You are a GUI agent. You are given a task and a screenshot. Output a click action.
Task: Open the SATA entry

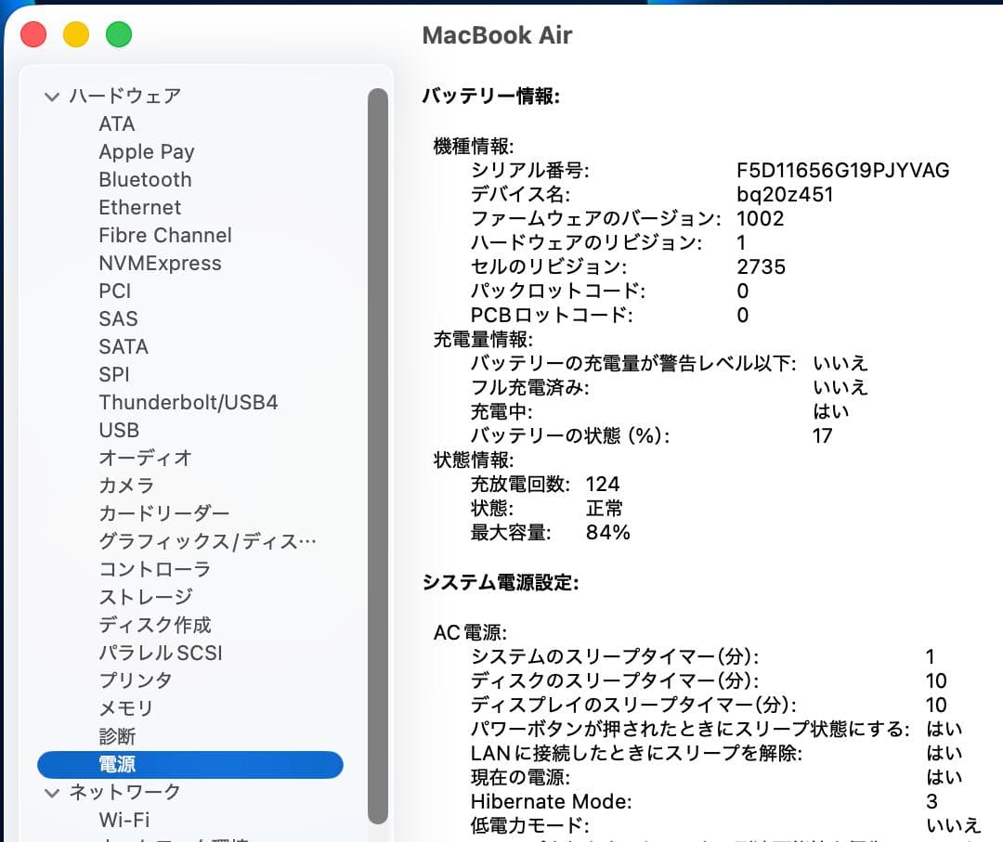click(x=124, y=346)
